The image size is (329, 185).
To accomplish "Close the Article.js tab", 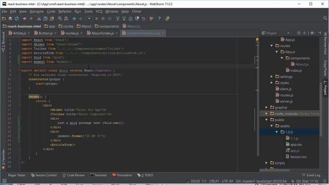I will pos(29,33).
